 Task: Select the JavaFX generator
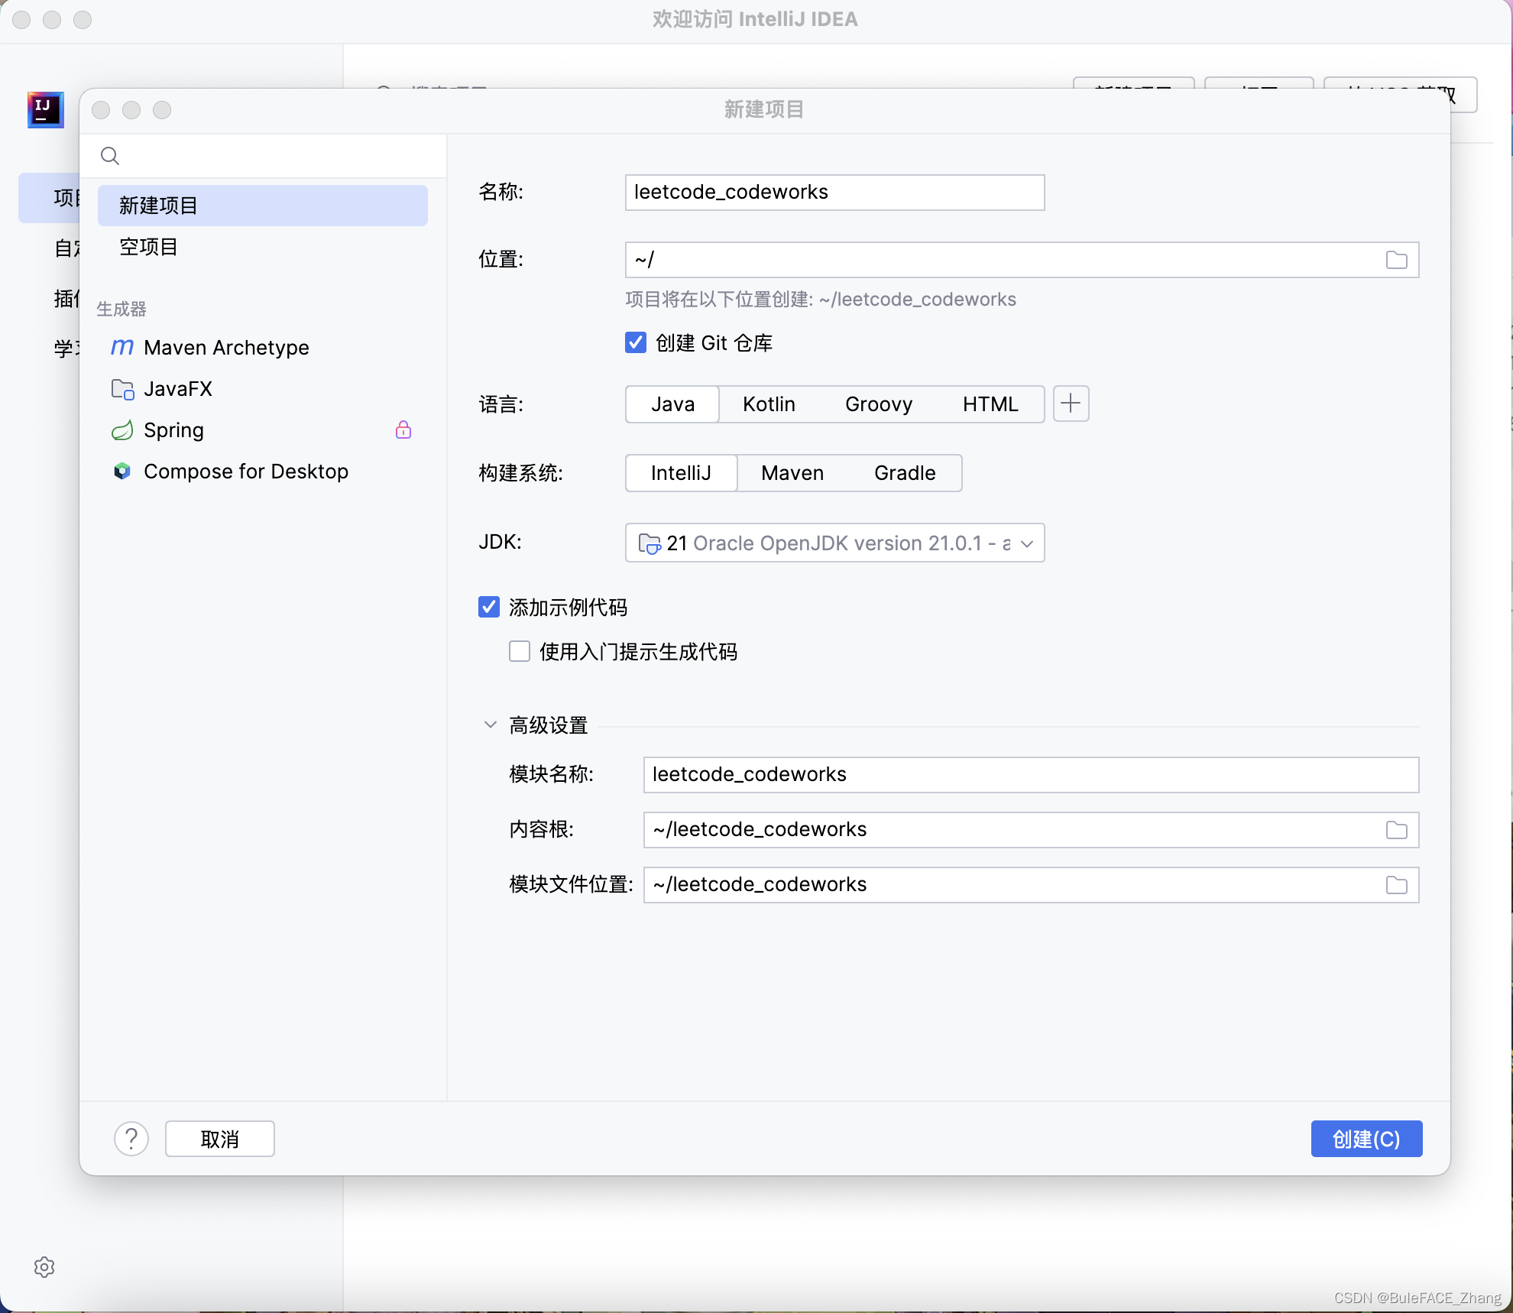click(263, 389)
